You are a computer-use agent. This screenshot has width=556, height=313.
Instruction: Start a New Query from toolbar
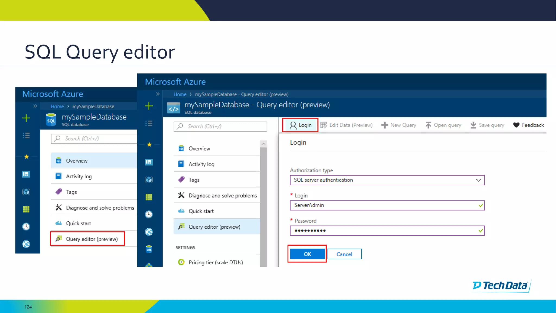[x=399, y=125]
